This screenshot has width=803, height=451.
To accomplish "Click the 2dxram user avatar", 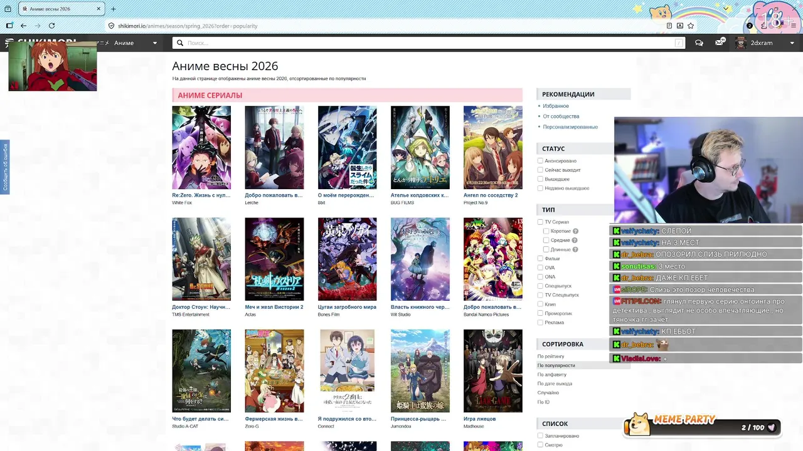I will [741, 43].
